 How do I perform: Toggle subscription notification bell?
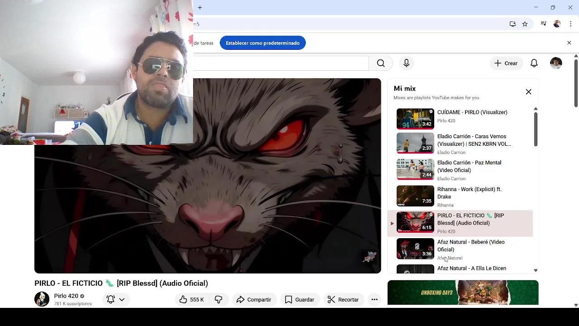(110, 299)
